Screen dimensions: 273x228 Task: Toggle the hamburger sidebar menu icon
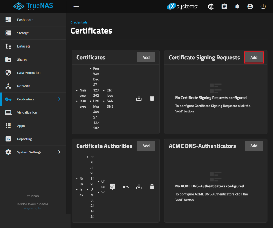click(x=76, y=7)
